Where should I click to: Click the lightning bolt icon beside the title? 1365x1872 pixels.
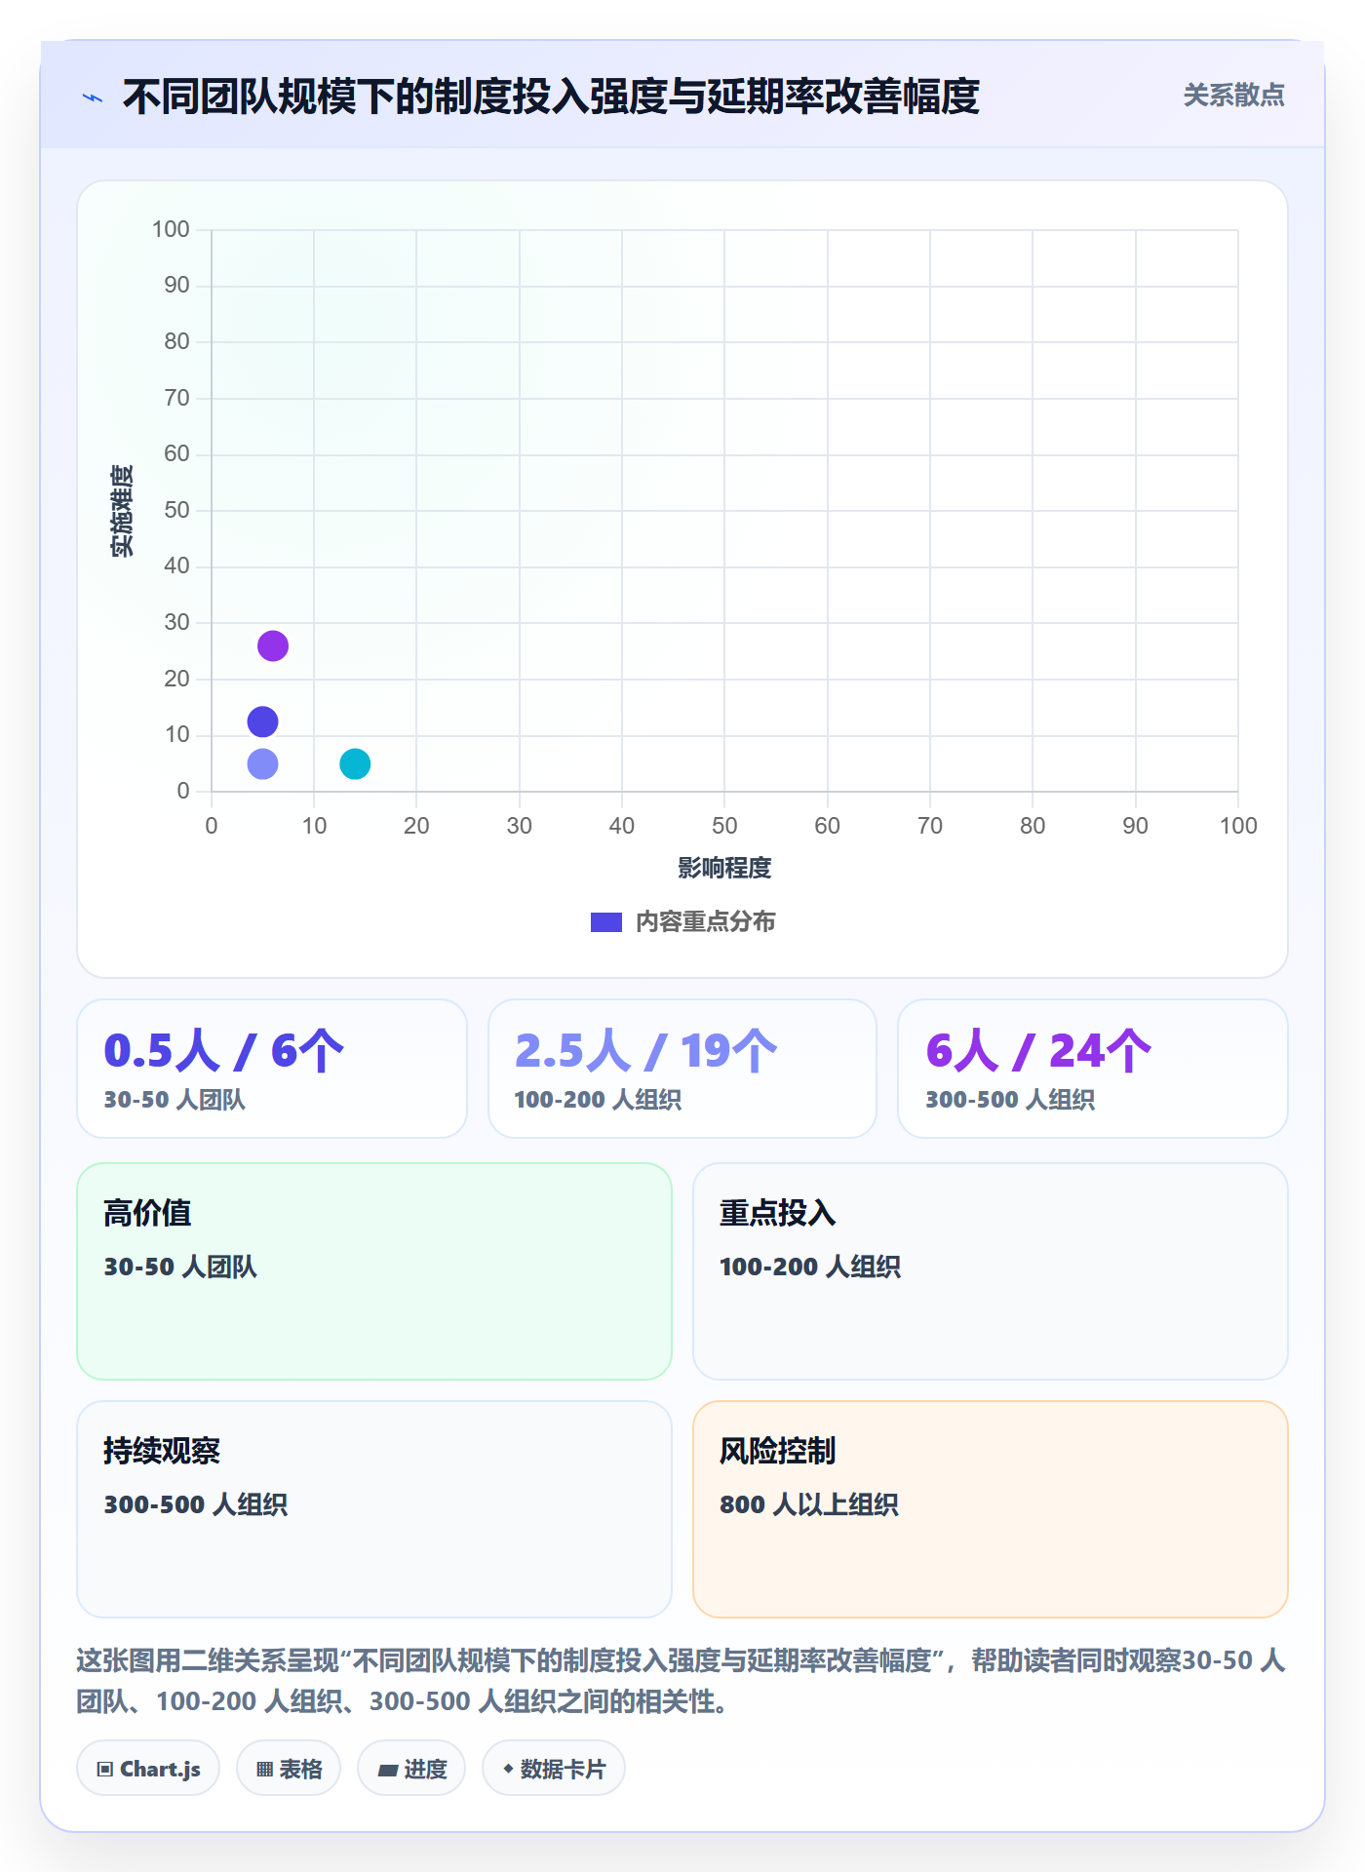click(93, 97)
